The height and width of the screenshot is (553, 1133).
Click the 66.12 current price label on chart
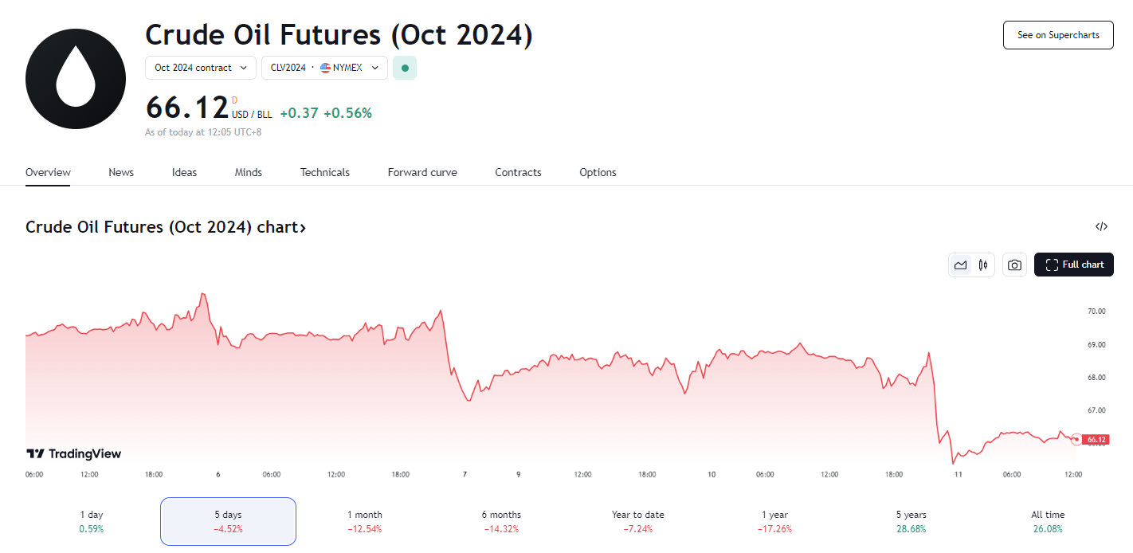pos(1096,440)
